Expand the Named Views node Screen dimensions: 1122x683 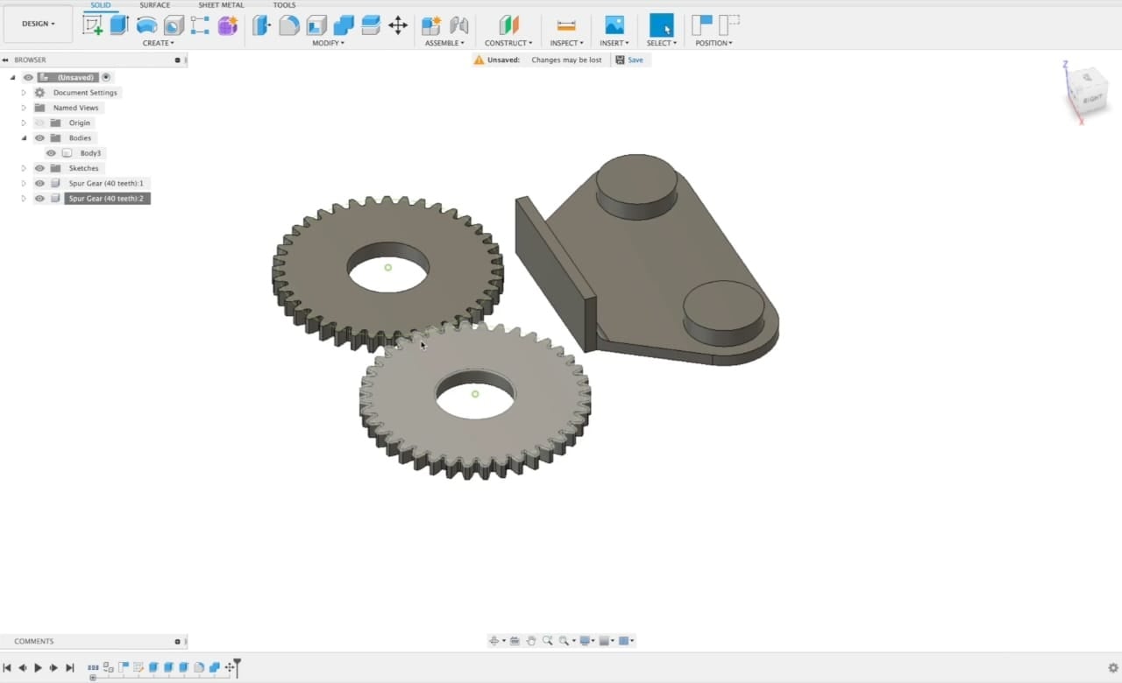(x=24, y=108)
